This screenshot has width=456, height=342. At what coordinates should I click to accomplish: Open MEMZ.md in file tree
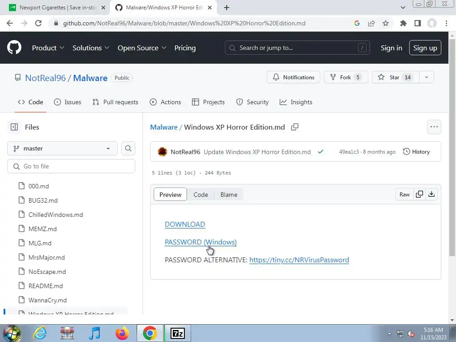42,229
